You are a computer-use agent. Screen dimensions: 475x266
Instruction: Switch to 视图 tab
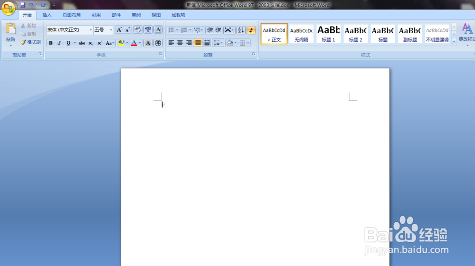[x=156, y=15]
